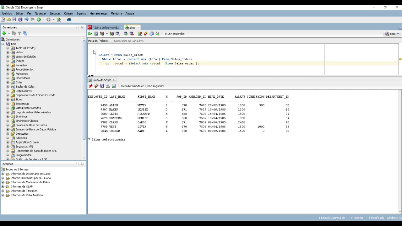Select the Salida de Script tab
402x226 pixels.
[101, 80]
